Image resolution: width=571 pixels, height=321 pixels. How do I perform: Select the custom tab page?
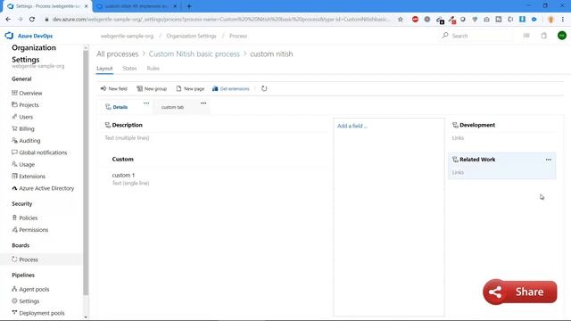(x=172, y=107)
